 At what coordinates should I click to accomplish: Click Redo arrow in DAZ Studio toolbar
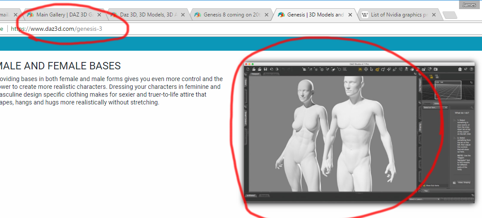(289, 69)
